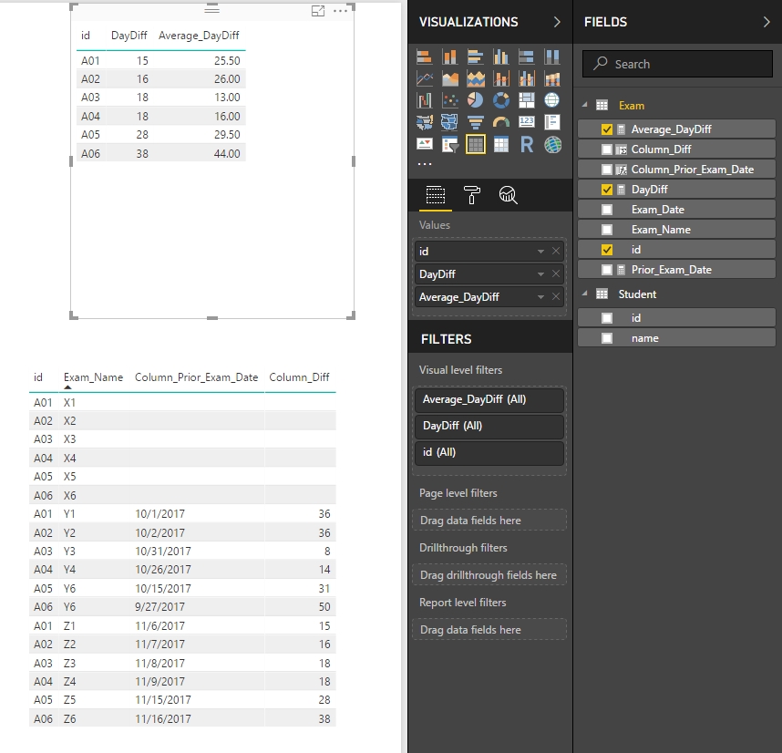This screenshot has width=782, height=753.
Task: Select the matrix visual
Action: point(500,145)
